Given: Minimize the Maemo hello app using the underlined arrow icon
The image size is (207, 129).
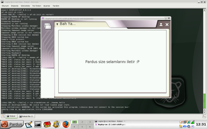Looking at the screenshot, I should pos(161,24).
